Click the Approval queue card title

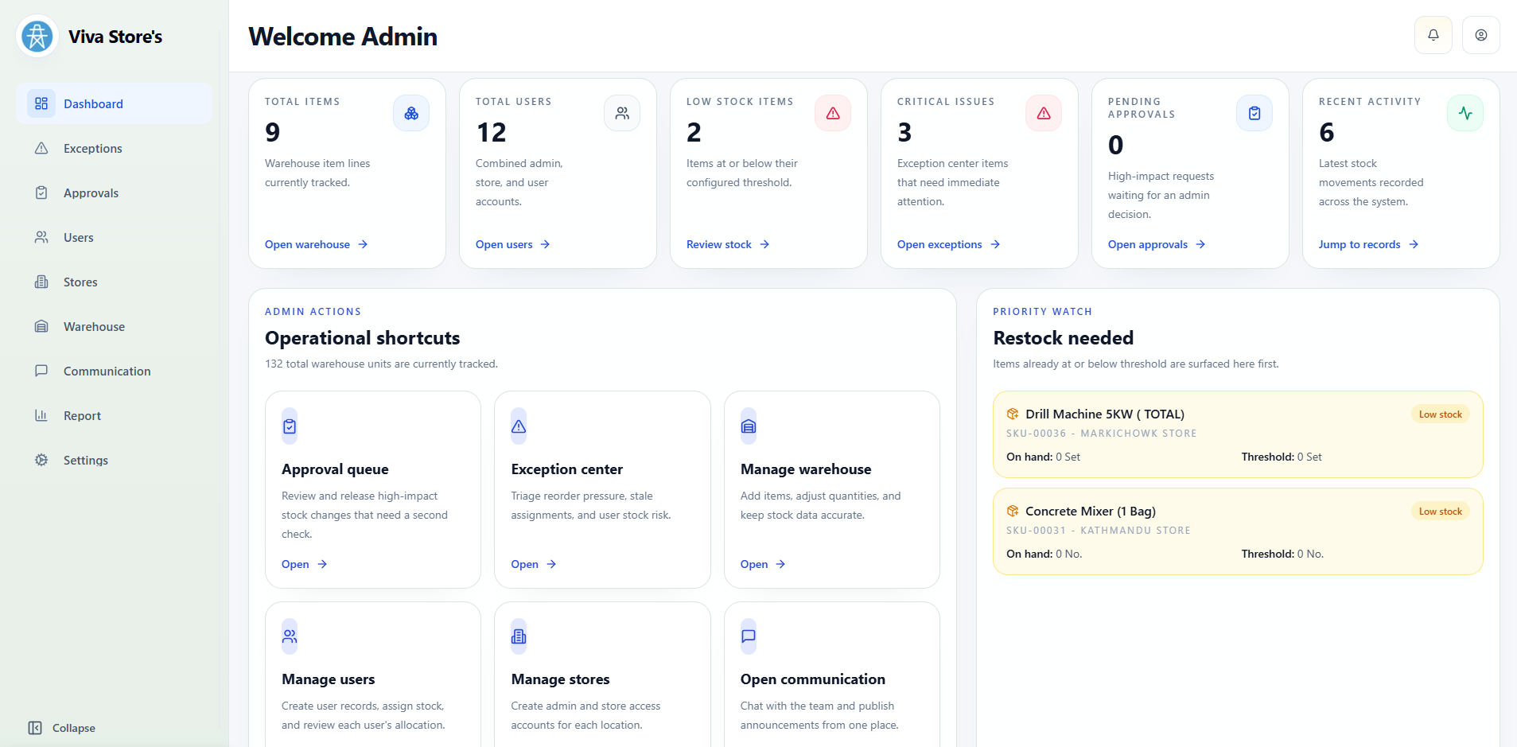[335, 469]
